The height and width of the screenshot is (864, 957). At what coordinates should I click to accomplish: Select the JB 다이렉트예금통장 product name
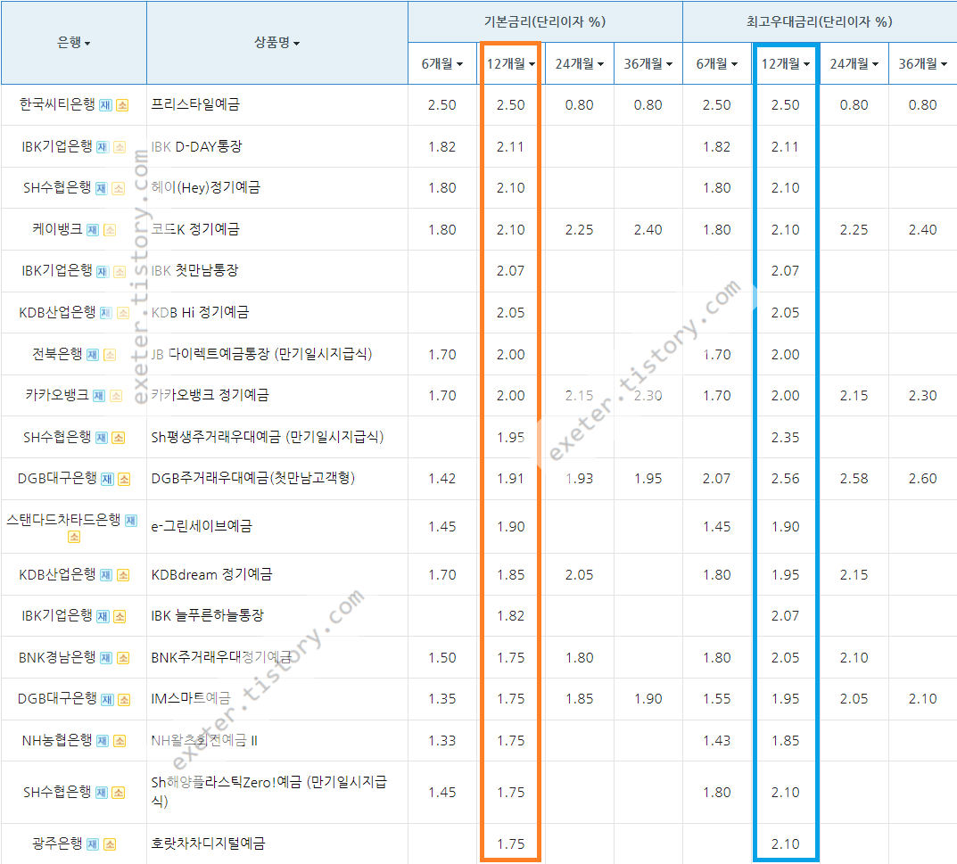coord(262,354)
